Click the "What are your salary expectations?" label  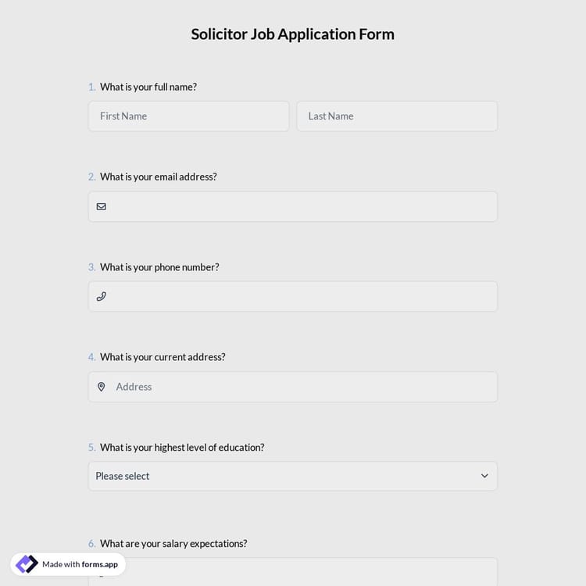[173, 544]
